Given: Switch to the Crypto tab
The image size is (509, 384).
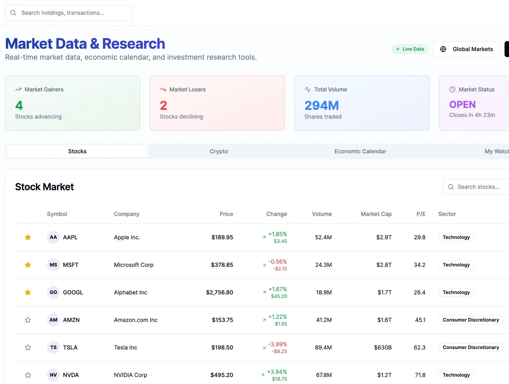Looking at the screenshot, I should click(x=219, y=151).
